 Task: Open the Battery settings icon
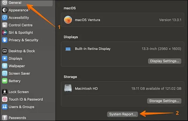click(x=5, y=81)
